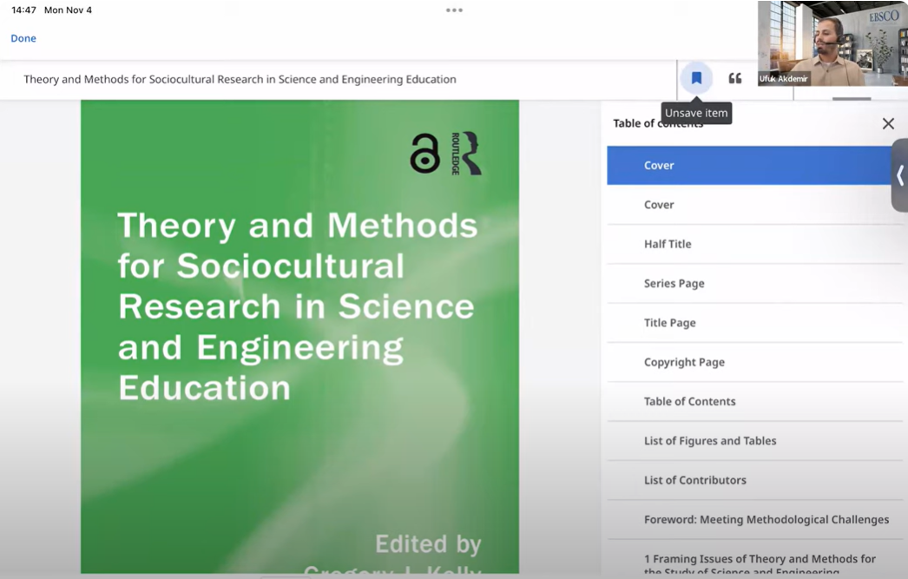Click the blue bookmark icon to unsave the item

(696, 78)
